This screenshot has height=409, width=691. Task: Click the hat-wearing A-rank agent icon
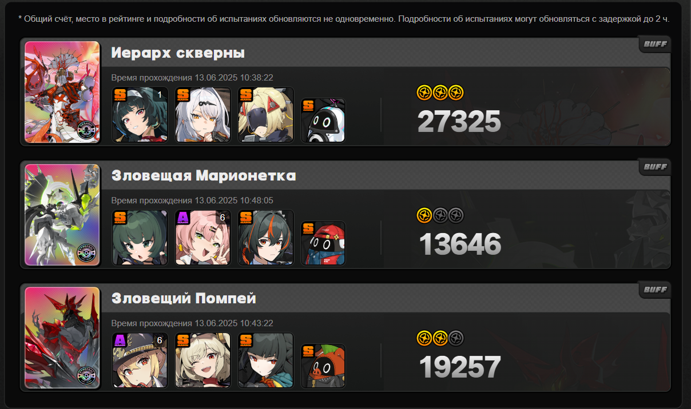(x=140, y=360)
